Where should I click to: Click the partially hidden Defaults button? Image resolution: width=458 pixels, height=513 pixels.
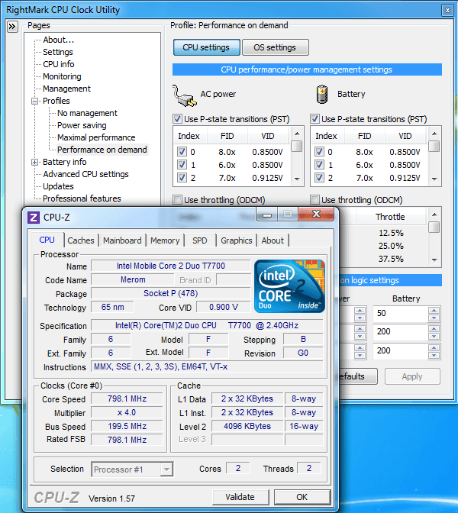(358, 376)
